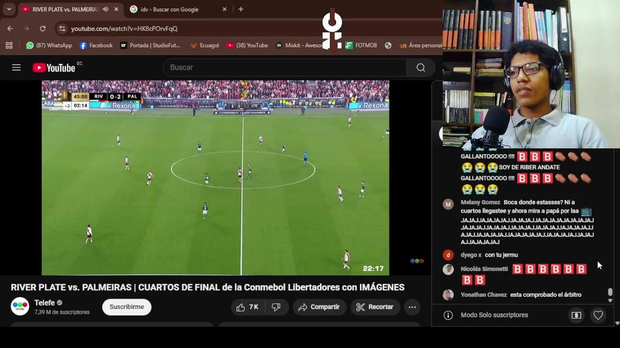Open the Facebook bookmark
Image resolution: width=620 pixels, height=348 pixels.
point(96,45)
